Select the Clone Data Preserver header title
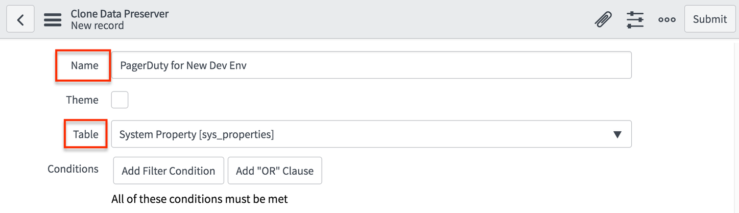The width and height of the screenshot is (739, 213). (x=120, y=14)
